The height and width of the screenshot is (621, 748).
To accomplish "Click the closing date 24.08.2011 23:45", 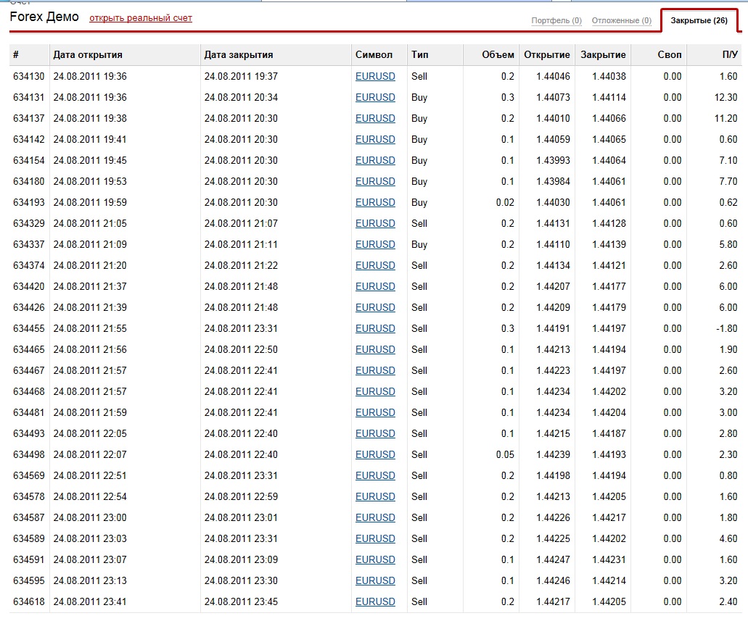I will 241,601.
